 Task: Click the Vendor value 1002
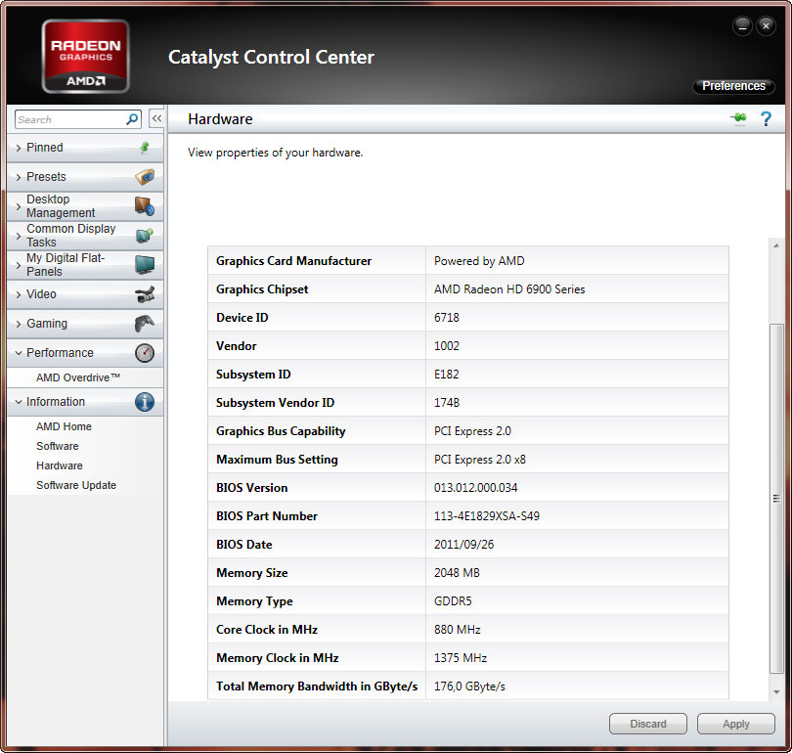(447, 346)
